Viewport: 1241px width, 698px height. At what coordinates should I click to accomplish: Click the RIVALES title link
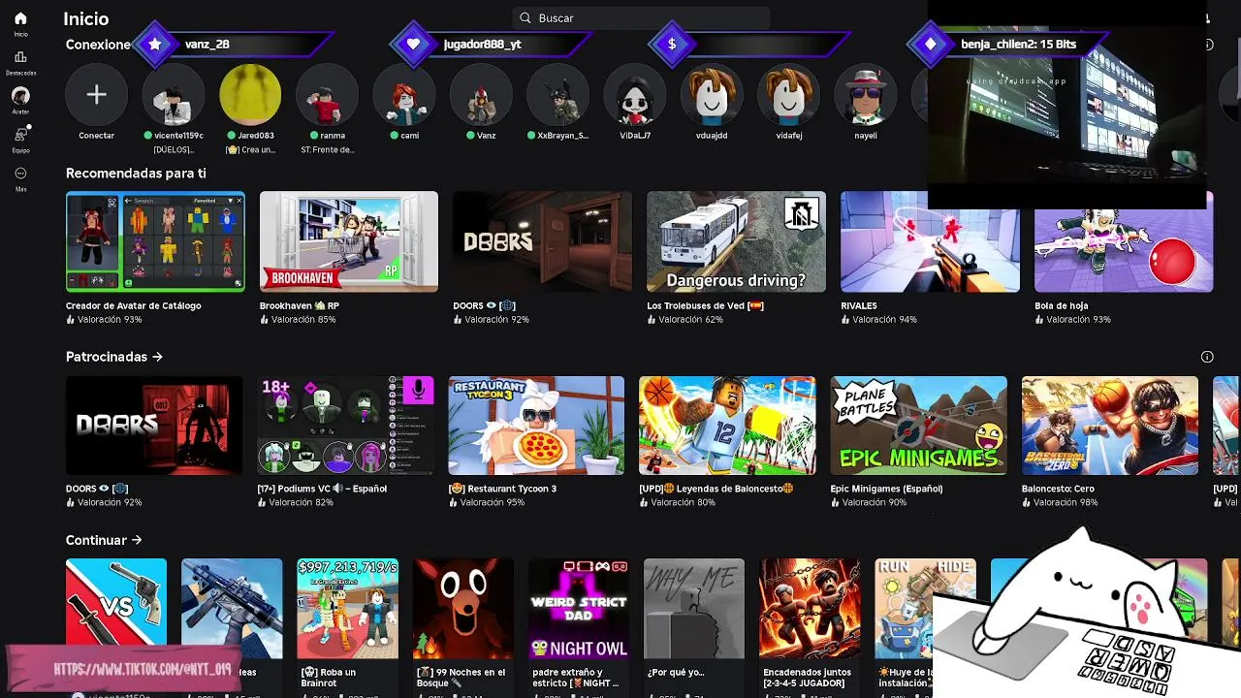point(859,305)
